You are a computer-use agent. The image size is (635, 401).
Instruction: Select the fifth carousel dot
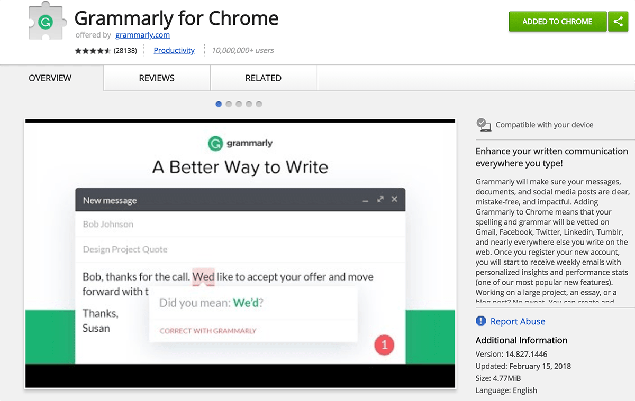[259, 104]
